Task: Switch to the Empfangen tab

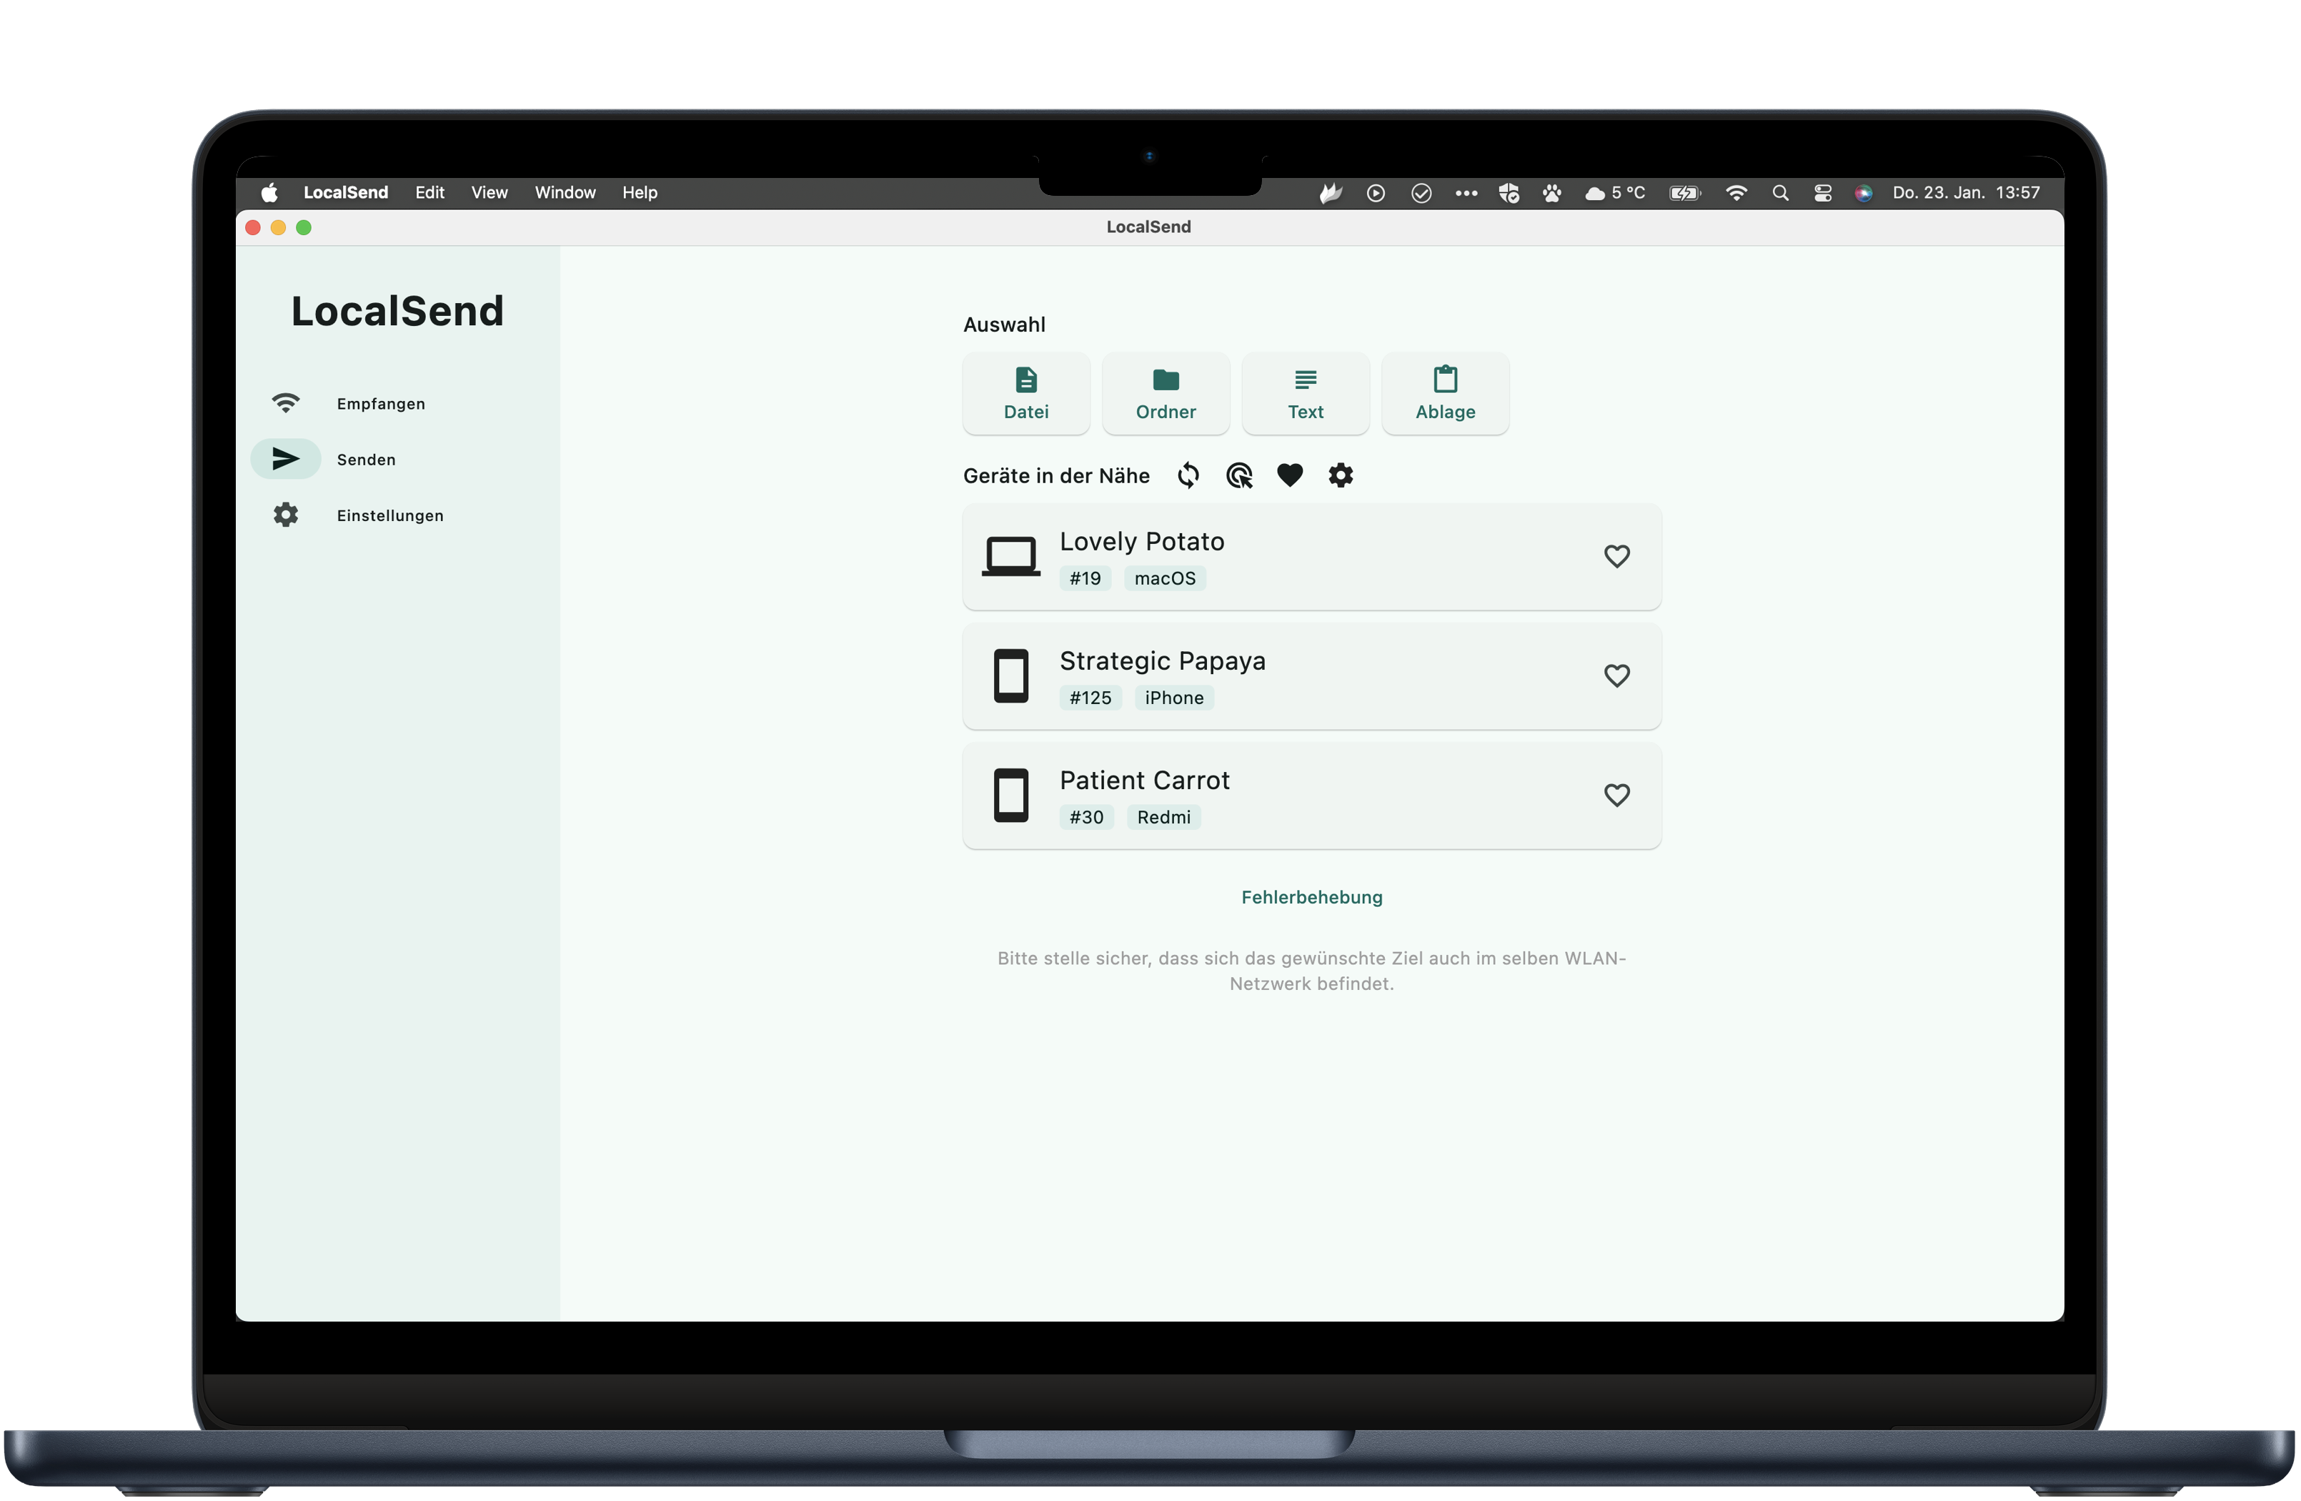Action: pos(380,403)
